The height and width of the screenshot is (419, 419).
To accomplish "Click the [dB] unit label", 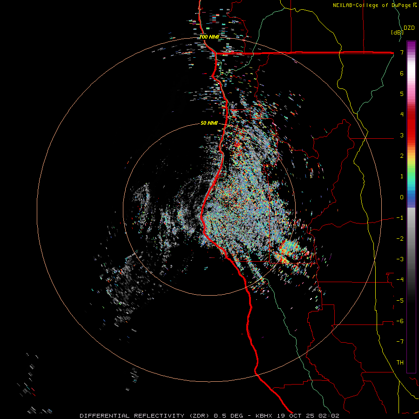I will (397, 32).
